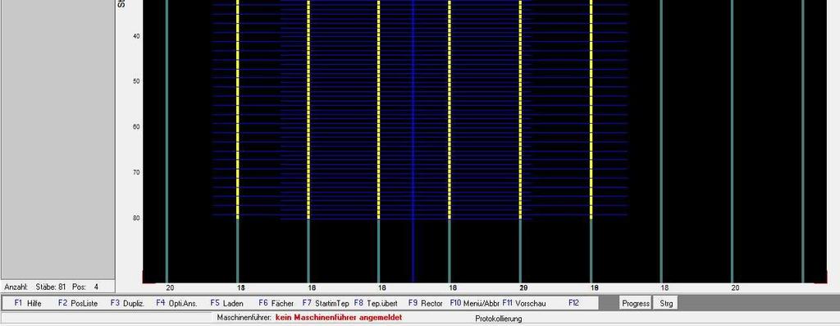Activate the F7 StartimTep function
The height and width of the screenshot is (326, 840).
pyautogui.click(x=325, y=303)
